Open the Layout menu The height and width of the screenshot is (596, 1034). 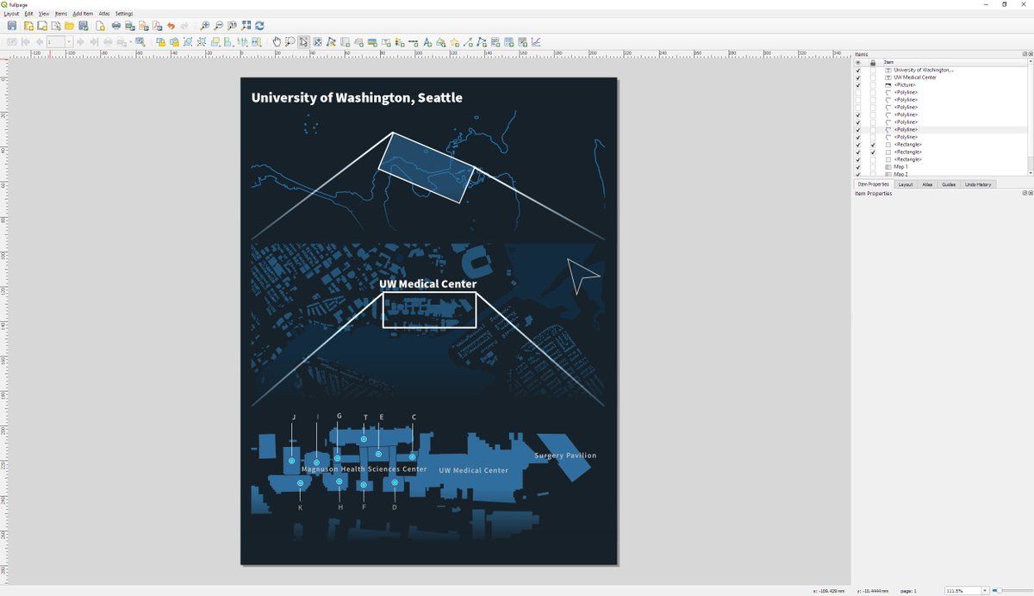[11, 14]
